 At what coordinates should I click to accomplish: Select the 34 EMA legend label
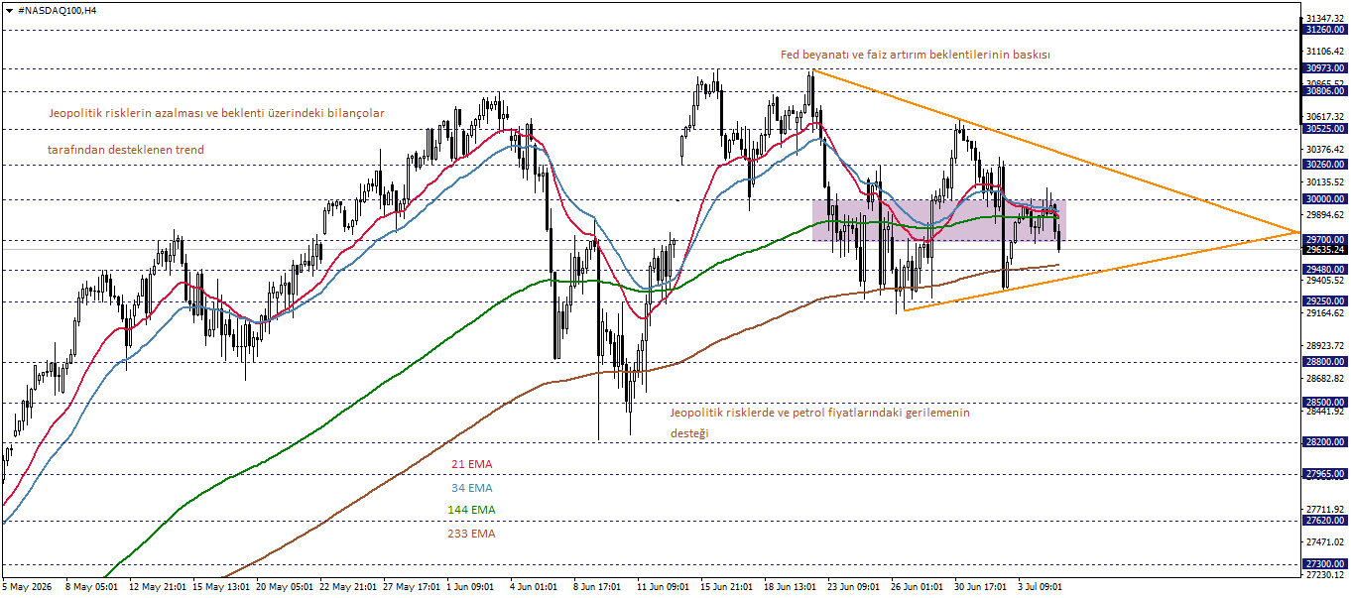[471, 488]
